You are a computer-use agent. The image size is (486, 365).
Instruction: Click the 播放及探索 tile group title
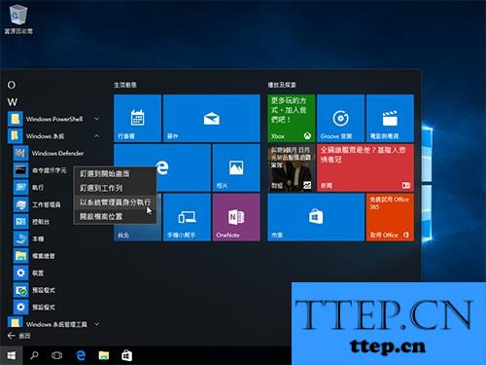tap(282, 85)
